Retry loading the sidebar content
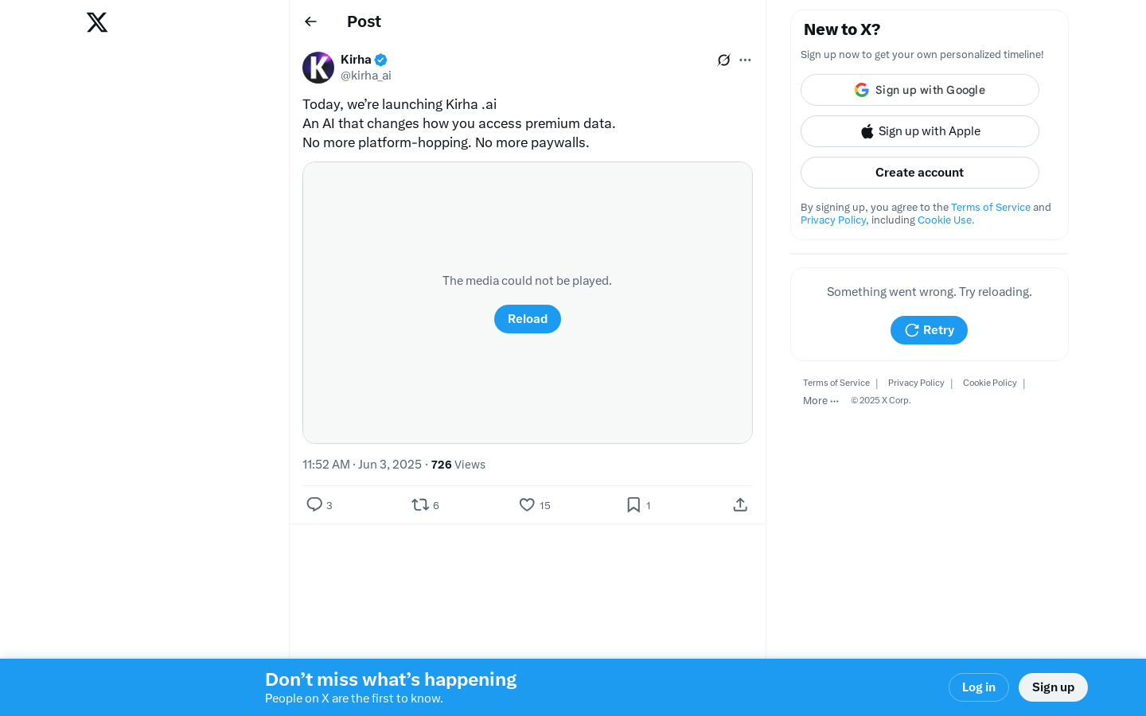Screen dimensions: 1146x716 [x=929, y=330]
